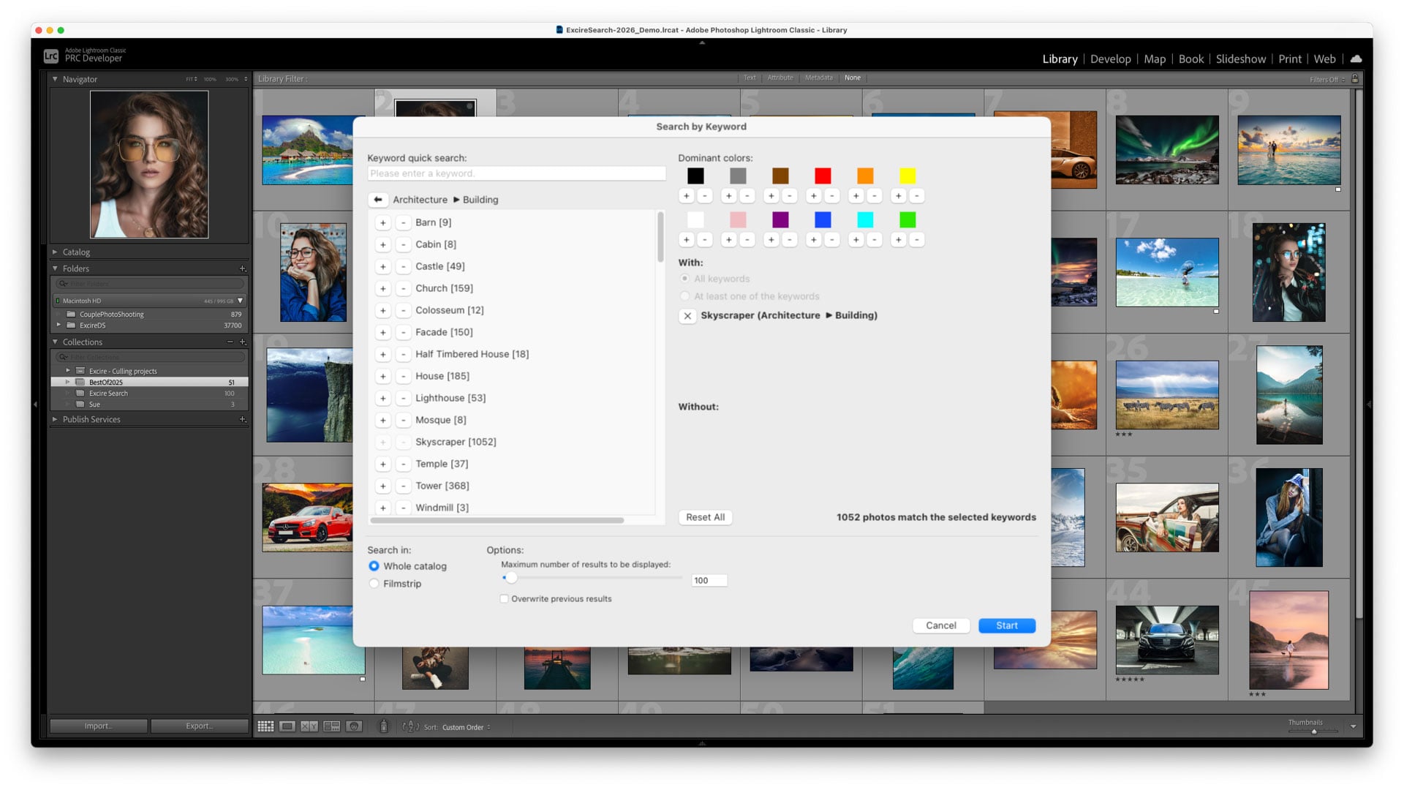Open the Sort Custom Order dropdown
This screenshot has height=790, width=1404.
[x=466, y=727]
